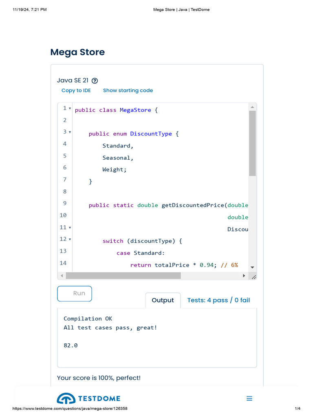The width and height of the screenshot is (313, 418).
Task: Collapse the DiscountType enum at line 3
Action: point(70,132)
